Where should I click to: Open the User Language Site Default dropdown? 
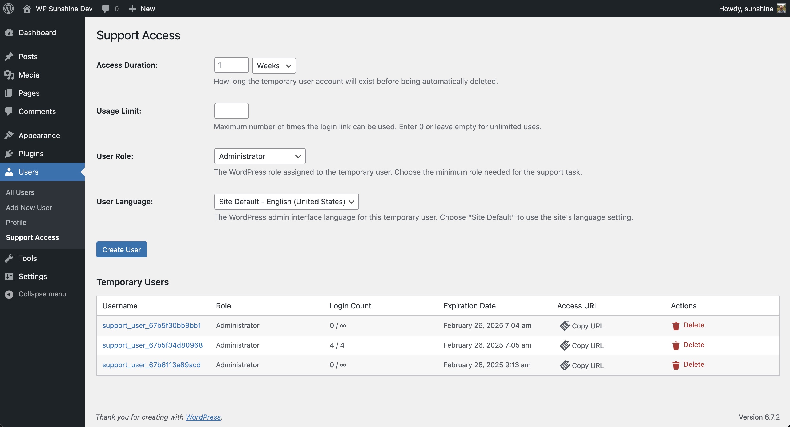coord(286,202)
